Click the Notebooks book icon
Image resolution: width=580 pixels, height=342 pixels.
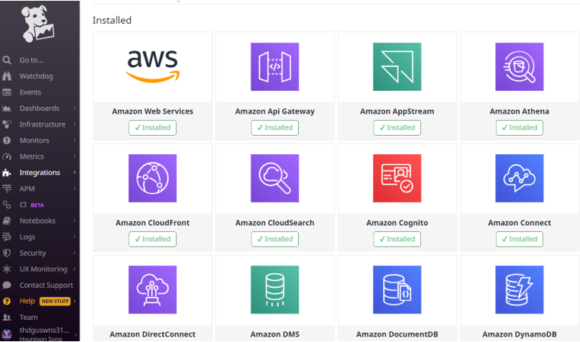[x=7, y=221]
